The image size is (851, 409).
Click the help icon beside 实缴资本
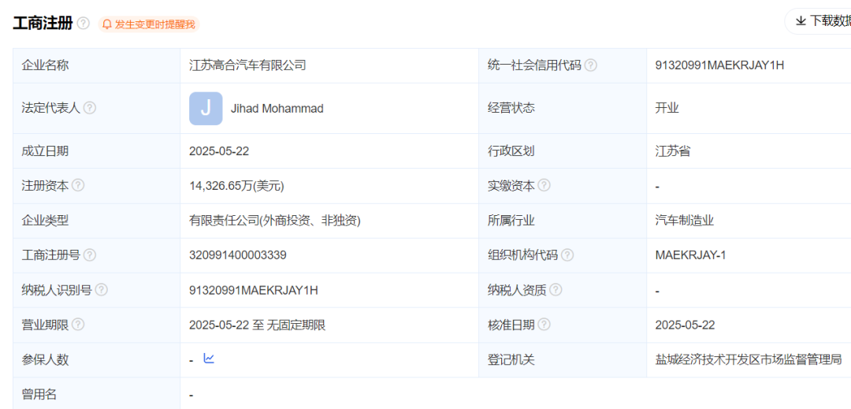pos(544,186)
